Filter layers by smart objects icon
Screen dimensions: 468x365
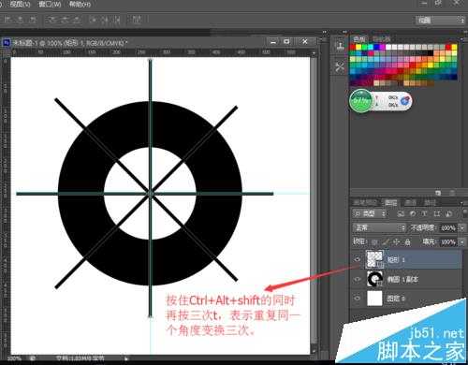click(x=449, y=213)
